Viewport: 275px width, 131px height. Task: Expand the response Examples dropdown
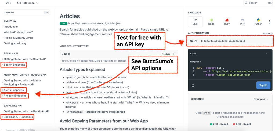[261, 99]
